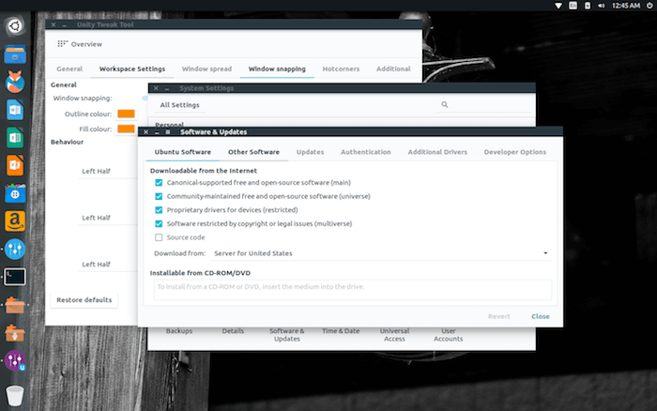
Task: Open the Software & Updates dock icon
Action: (15, 305)
